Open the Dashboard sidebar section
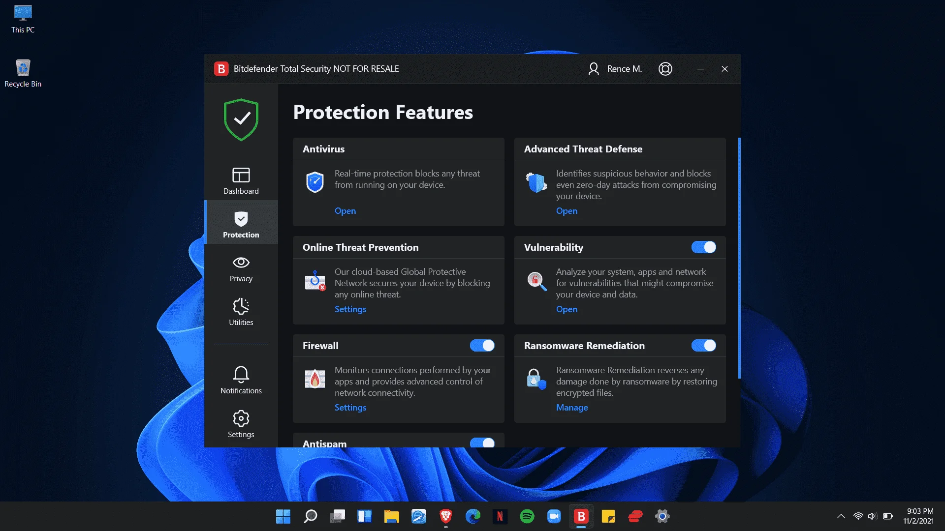The height and width of the screenshot is (531, 945). tap(241, 180)
